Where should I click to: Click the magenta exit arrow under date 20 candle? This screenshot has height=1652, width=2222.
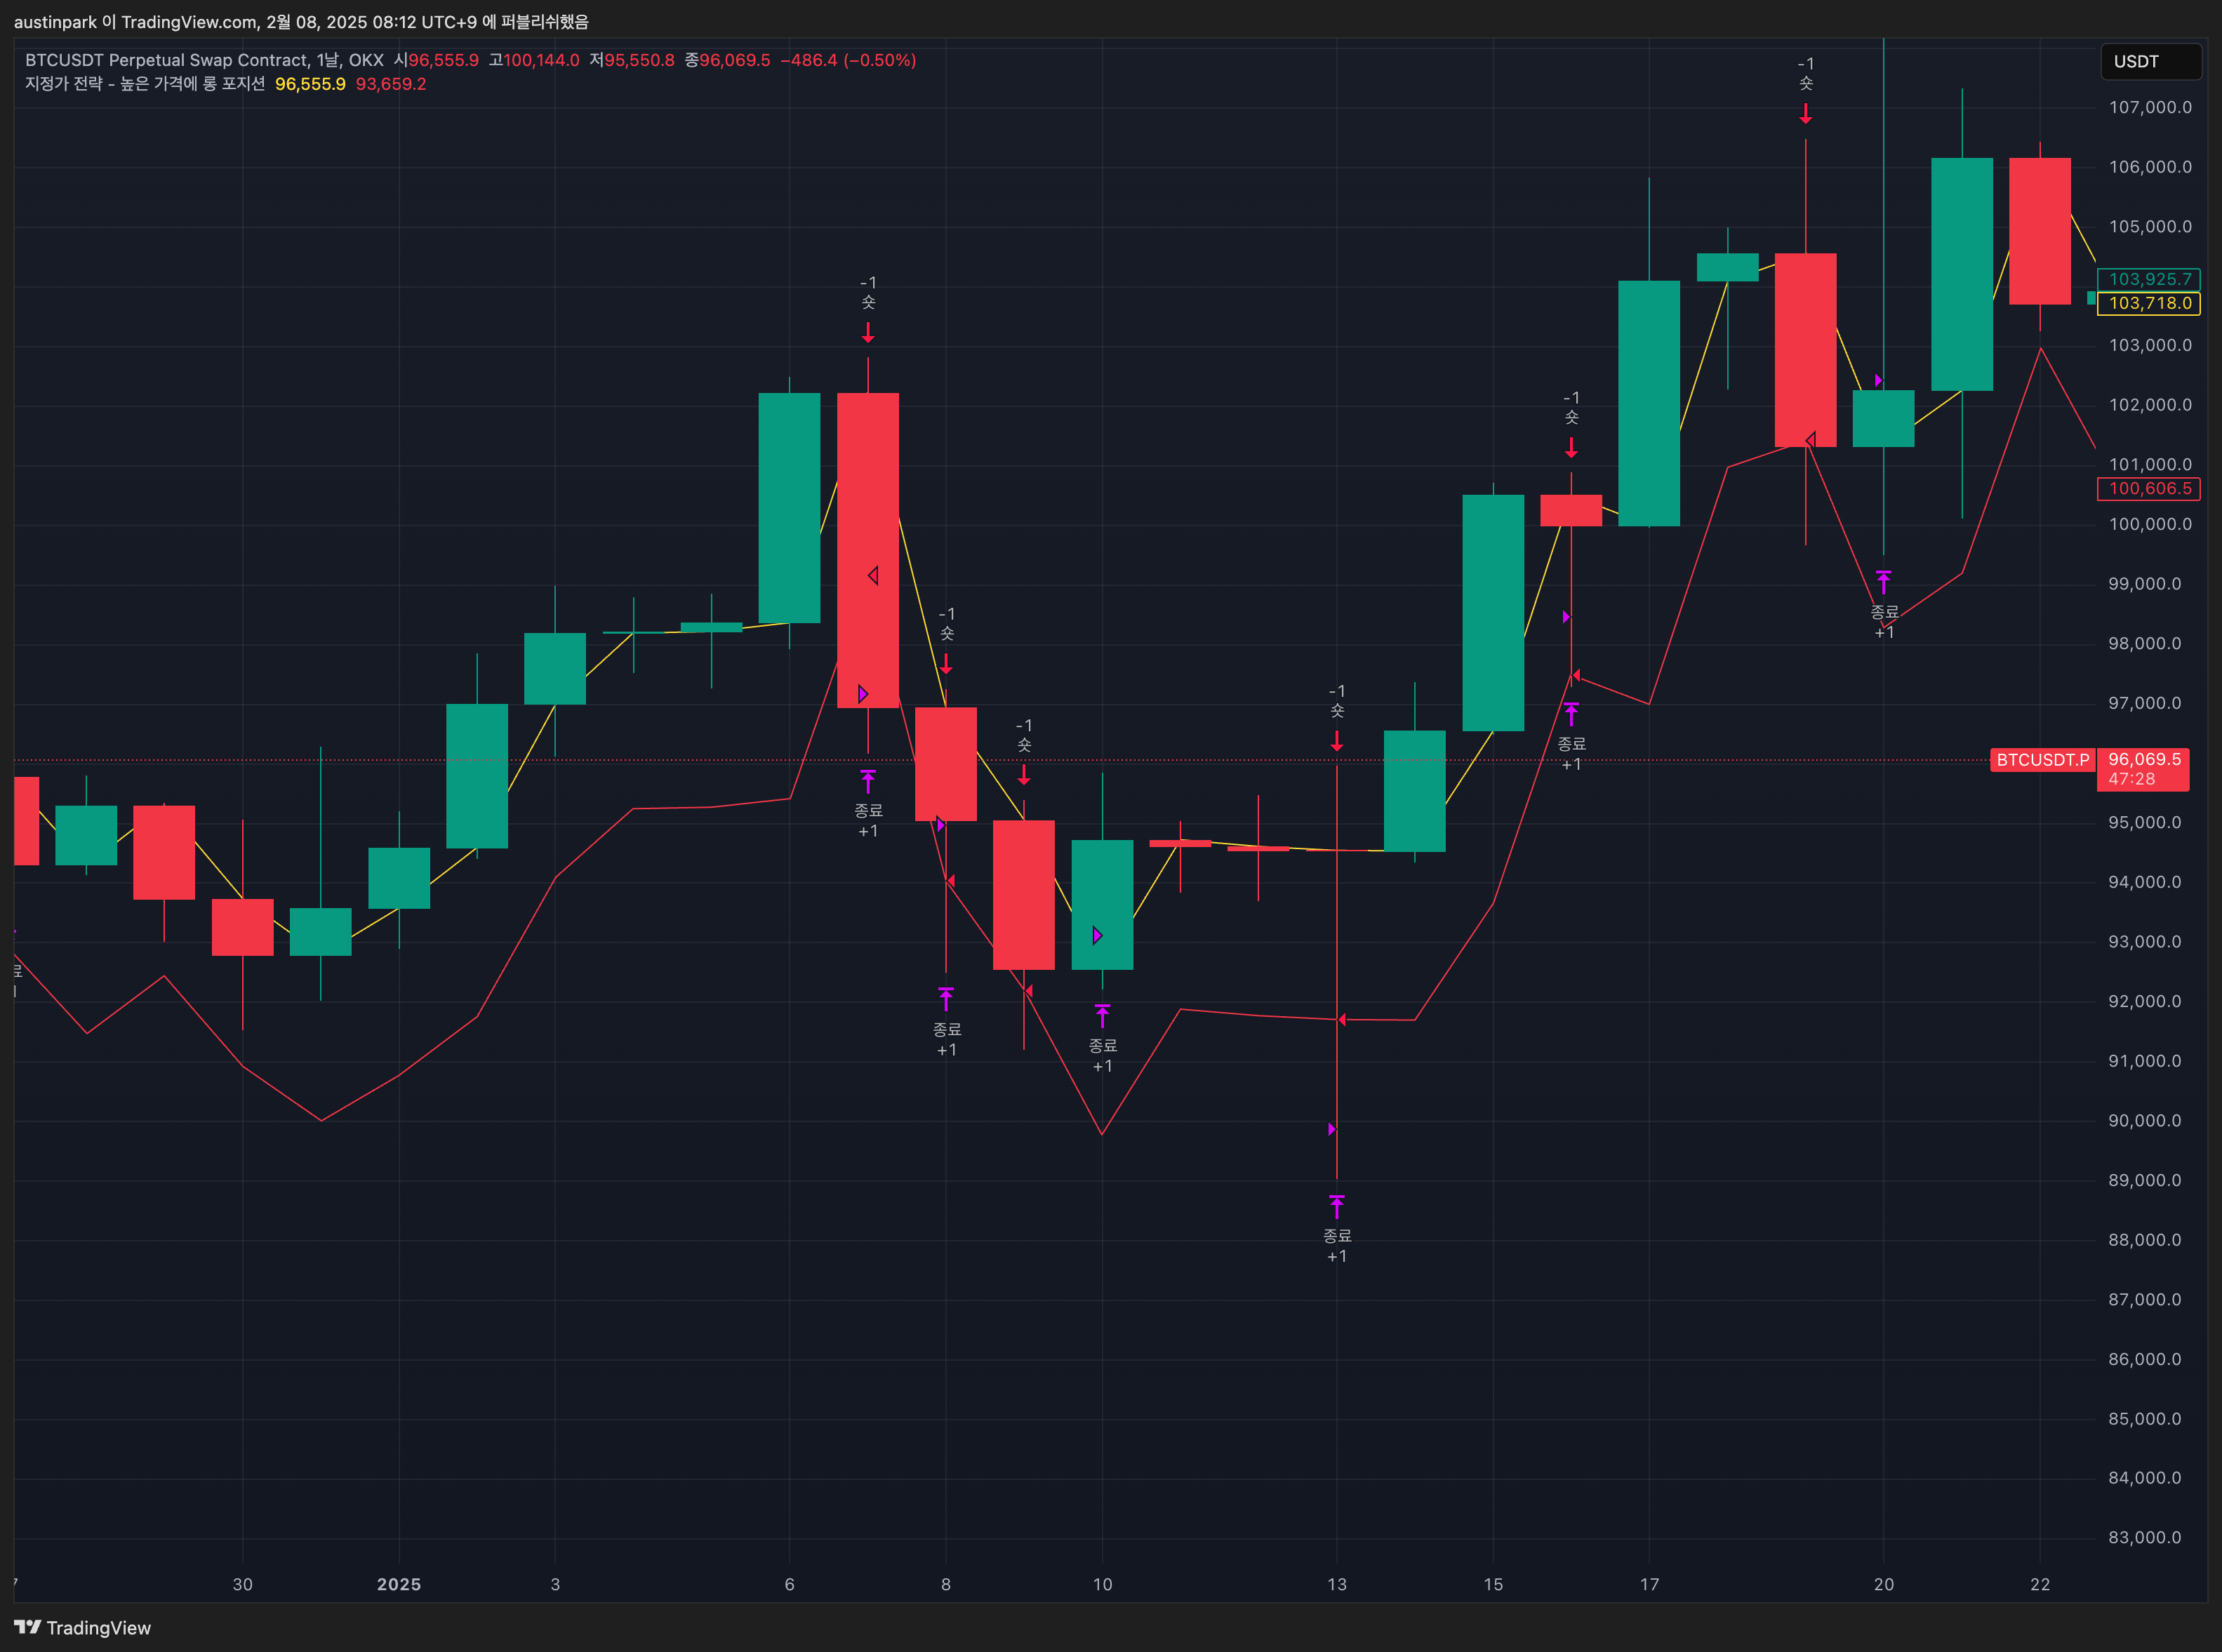click(x=1883, y=582)
